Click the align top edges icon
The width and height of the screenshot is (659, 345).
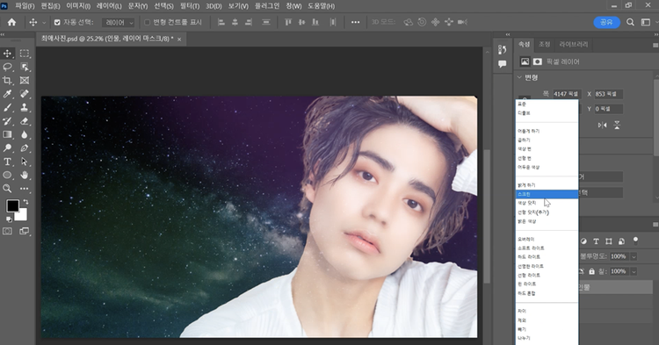pyautogui.click(x=288, y=22)
